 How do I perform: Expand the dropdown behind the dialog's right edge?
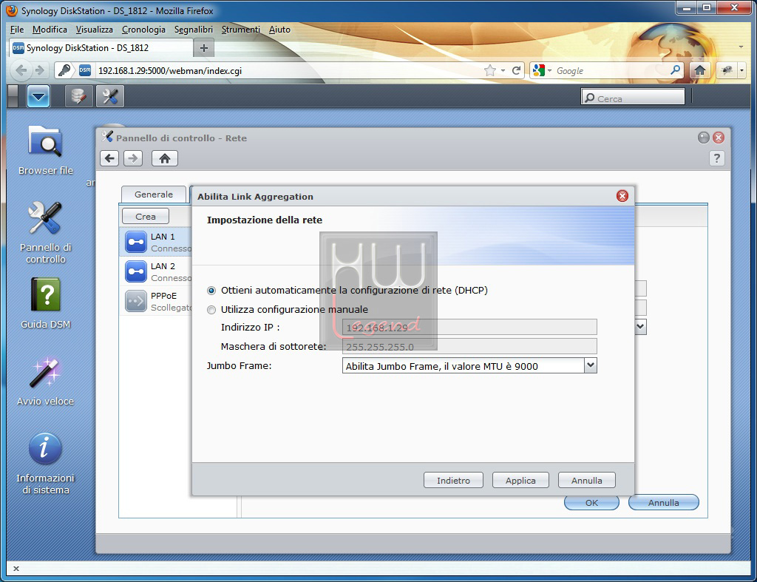coord(641,327)
